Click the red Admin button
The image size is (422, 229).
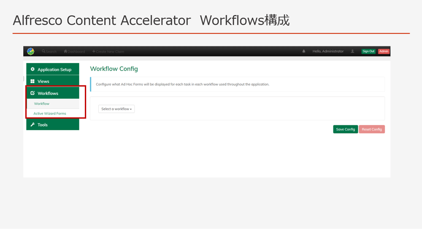pyautogui.click(x=384, y=52)
